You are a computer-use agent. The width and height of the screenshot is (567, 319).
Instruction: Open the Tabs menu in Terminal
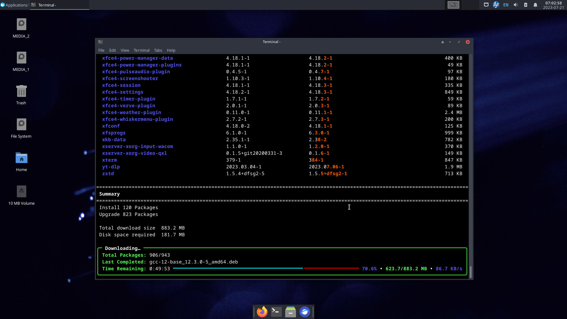coord(158,50)
